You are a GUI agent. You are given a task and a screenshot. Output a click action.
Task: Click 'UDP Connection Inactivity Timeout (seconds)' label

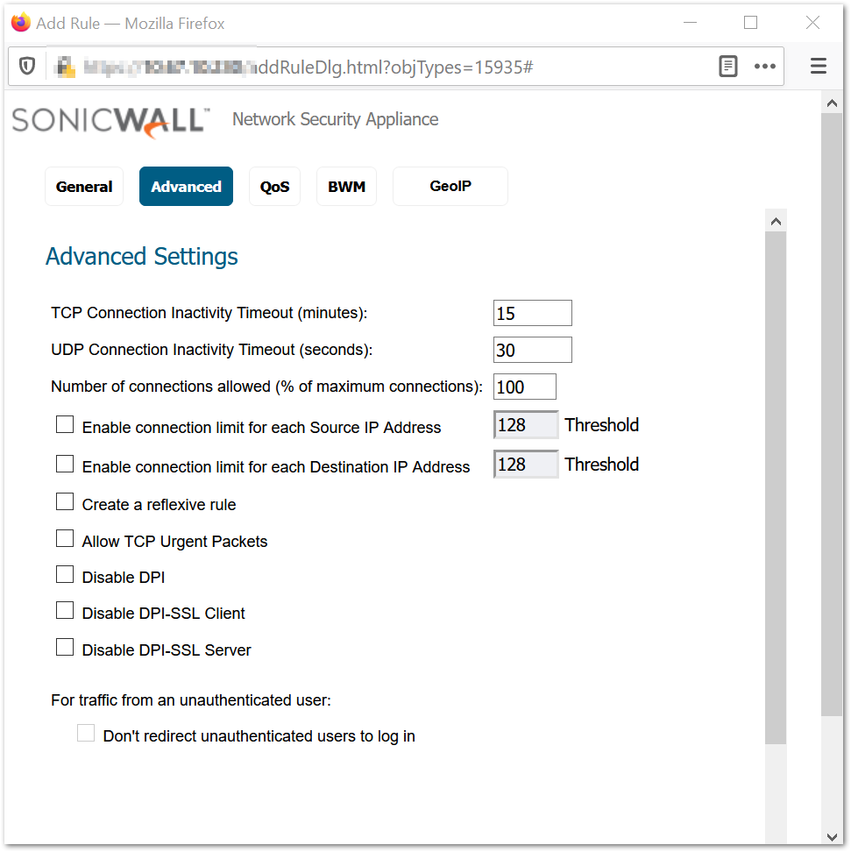pyautogui.click(x=212, y=350)
